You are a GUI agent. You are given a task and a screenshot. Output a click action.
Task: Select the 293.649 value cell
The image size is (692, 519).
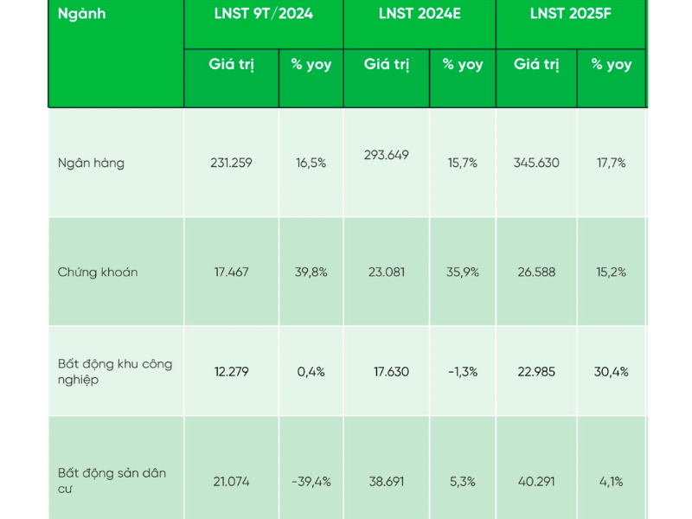[387, 163]
